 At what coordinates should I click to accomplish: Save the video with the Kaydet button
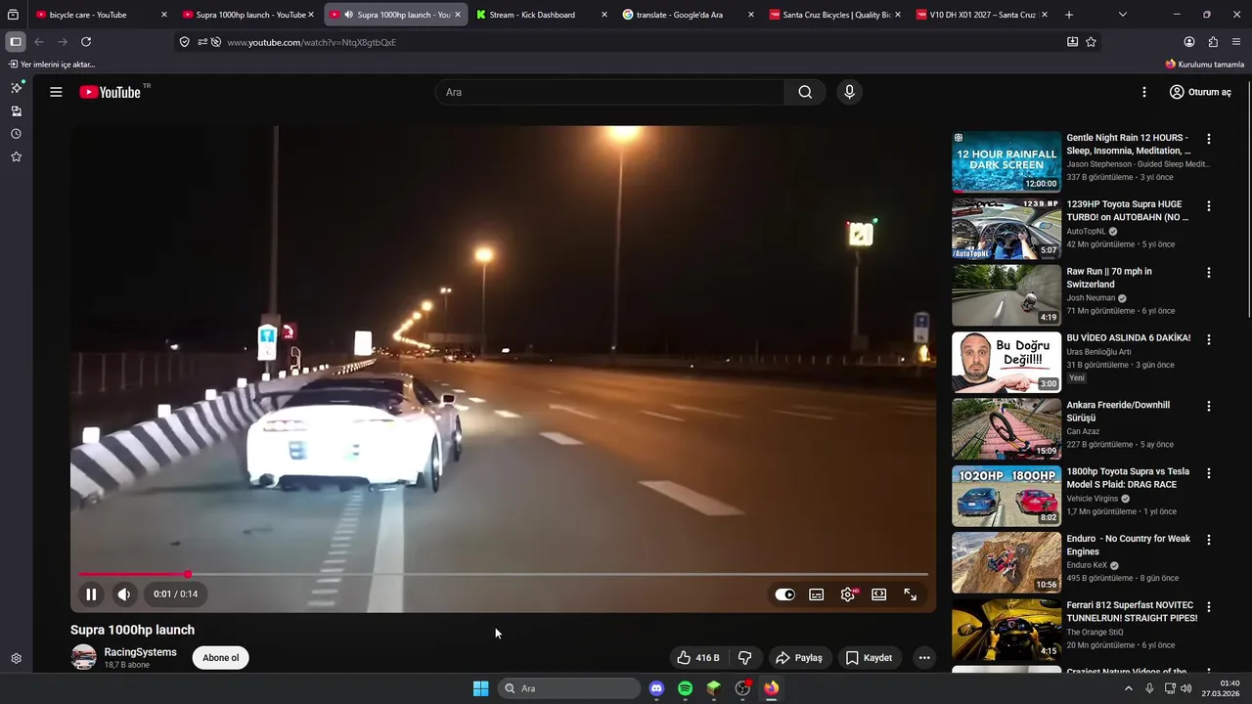pyautogui.click(x=869, y=658)
